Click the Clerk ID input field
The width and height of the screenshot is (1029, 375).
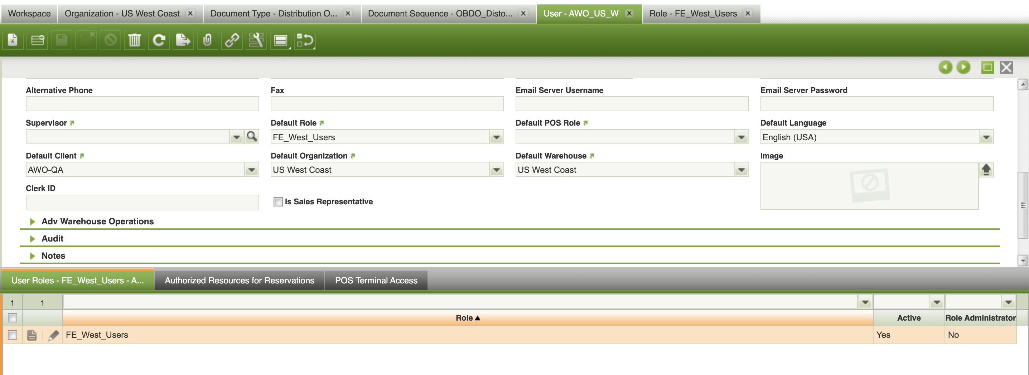click(142, 202)
